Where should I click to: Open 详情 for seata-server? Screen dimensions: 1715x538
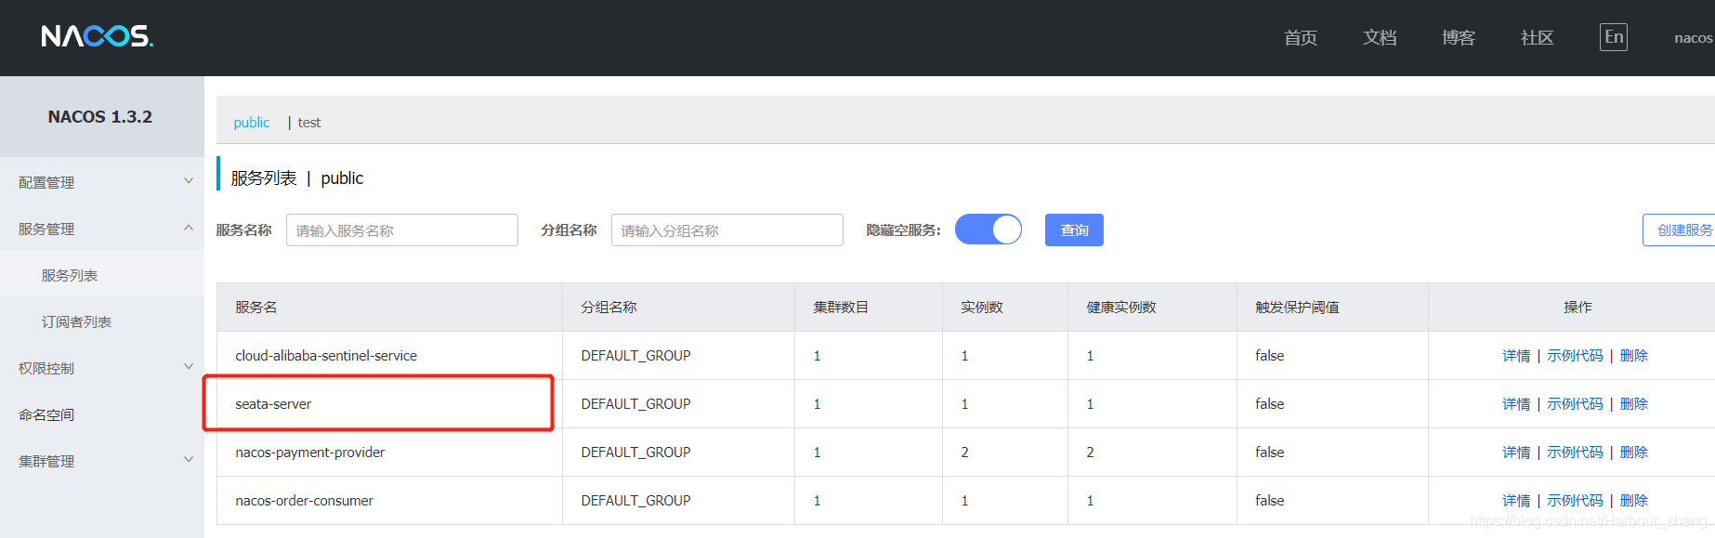[1516, 404]
